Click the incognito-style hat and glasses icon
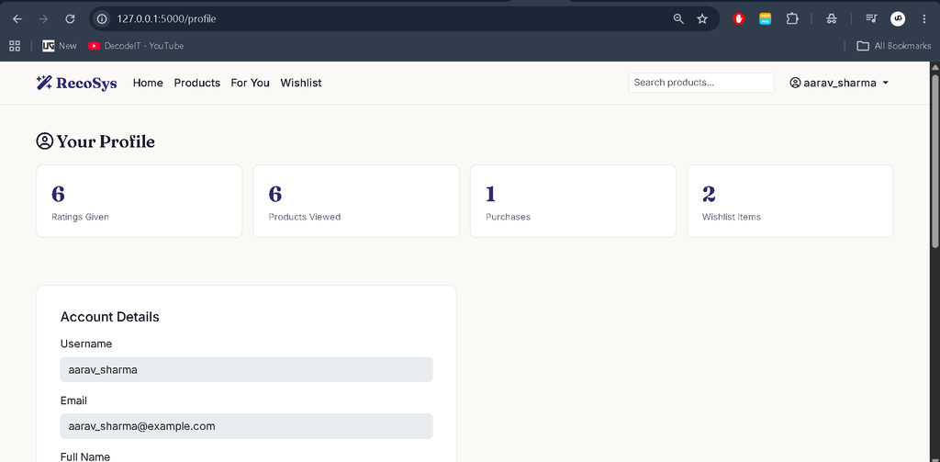This screenshot has width=940, height=462. tap(832, 19)
